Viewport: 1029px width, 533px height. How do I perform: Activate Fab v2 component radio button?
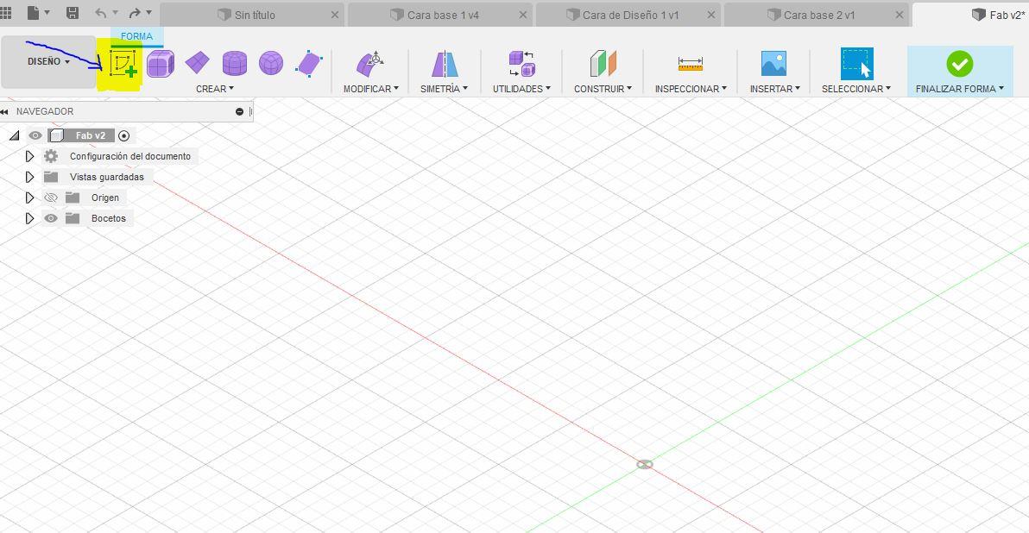tap(124, 135)
